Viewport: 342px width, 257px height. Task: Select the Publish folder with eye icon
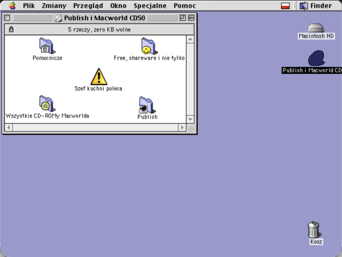147,105
